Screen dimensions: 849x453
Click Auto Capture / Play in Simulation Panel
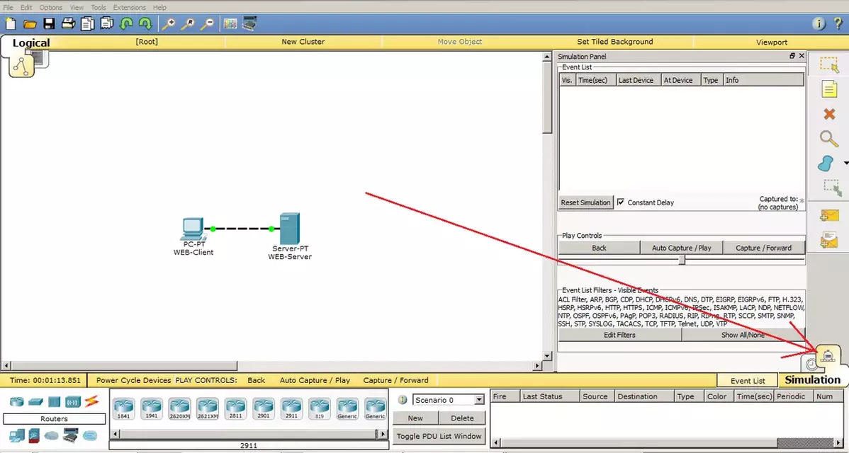tap(681, 248)
